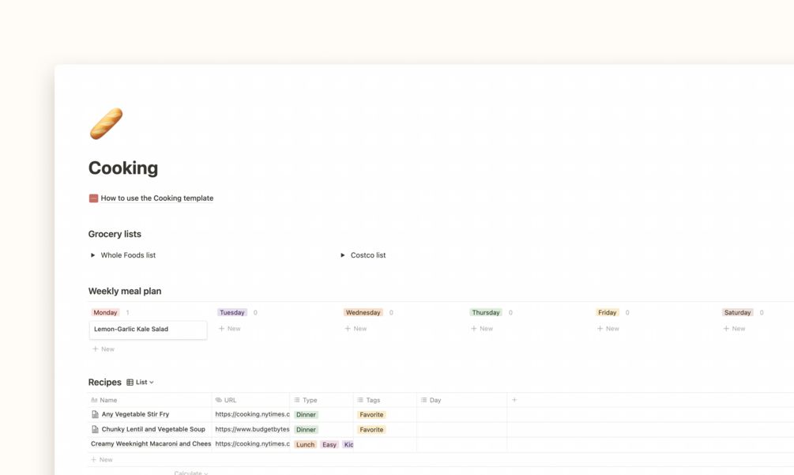
Task: Open Any Vegetable Stir Fry recipe
Action: (x=135, y=414)
